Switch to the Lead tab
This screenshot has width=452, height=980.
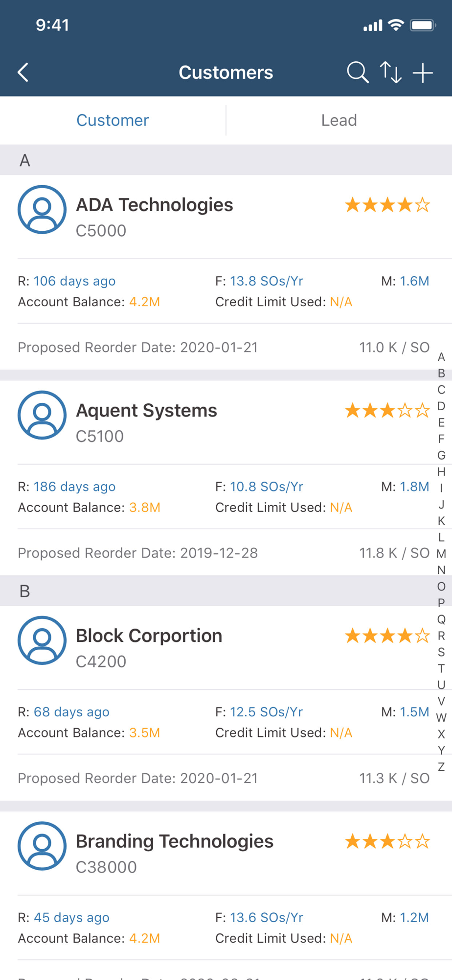(x=339, y=121)
